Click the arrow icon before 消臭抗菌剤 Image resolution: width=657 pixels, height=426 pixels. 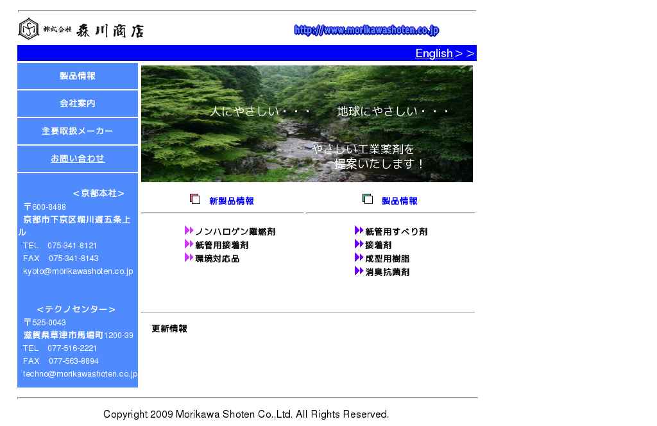click(359, 271)
